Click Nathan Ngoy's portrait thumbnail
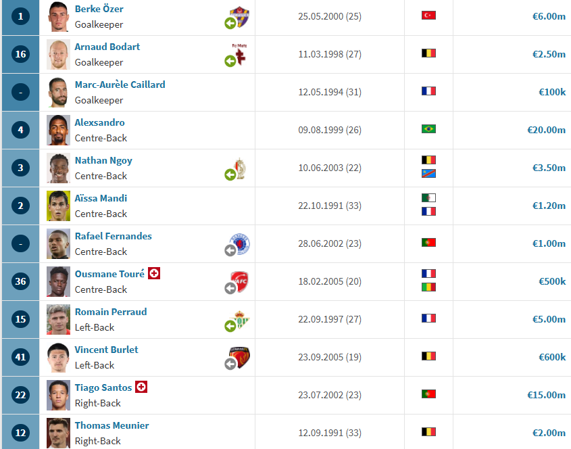This screenshot has width=571, height=449. [x=58, y=168]
